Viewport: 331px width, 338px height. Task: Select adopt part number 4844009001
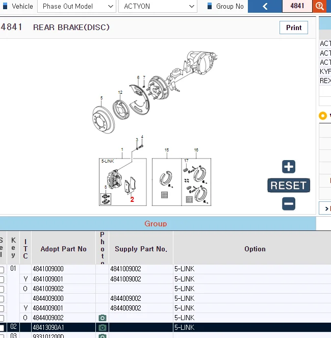point(48,308)
